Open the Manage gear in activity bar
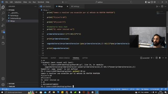Screen dimensions: 168x94 pos(3,85)
